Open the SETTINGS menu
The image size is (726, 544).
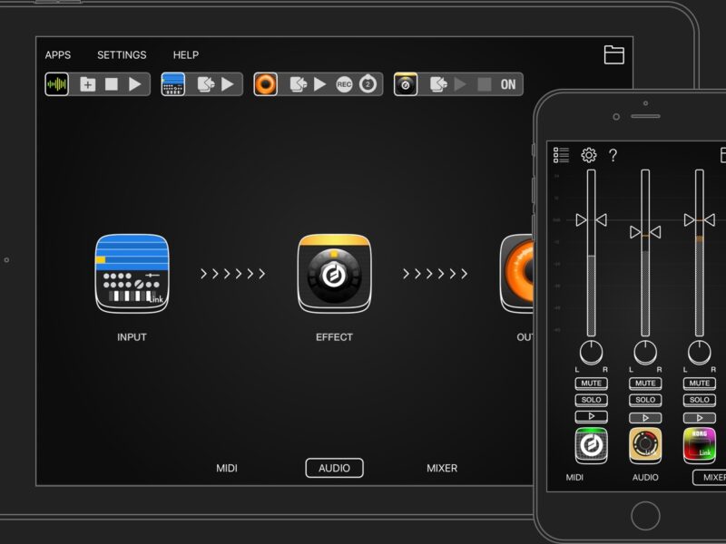(x=122, y=55)
